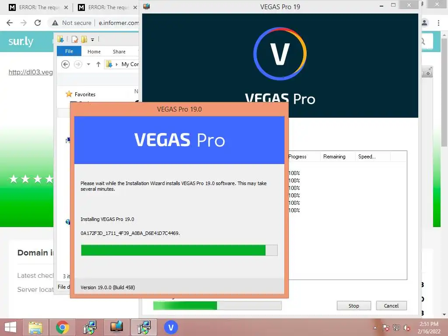Click the Explorer forward arrow button
Viewport: 448px width, 336px height.
(x=78, y=64)
